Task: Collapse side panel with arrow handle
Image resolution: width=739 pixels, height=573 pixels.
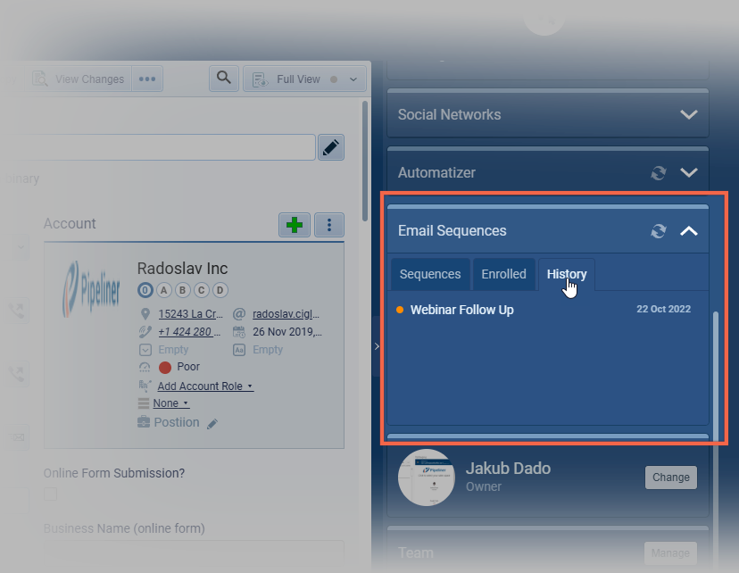Action: [377, 346]
